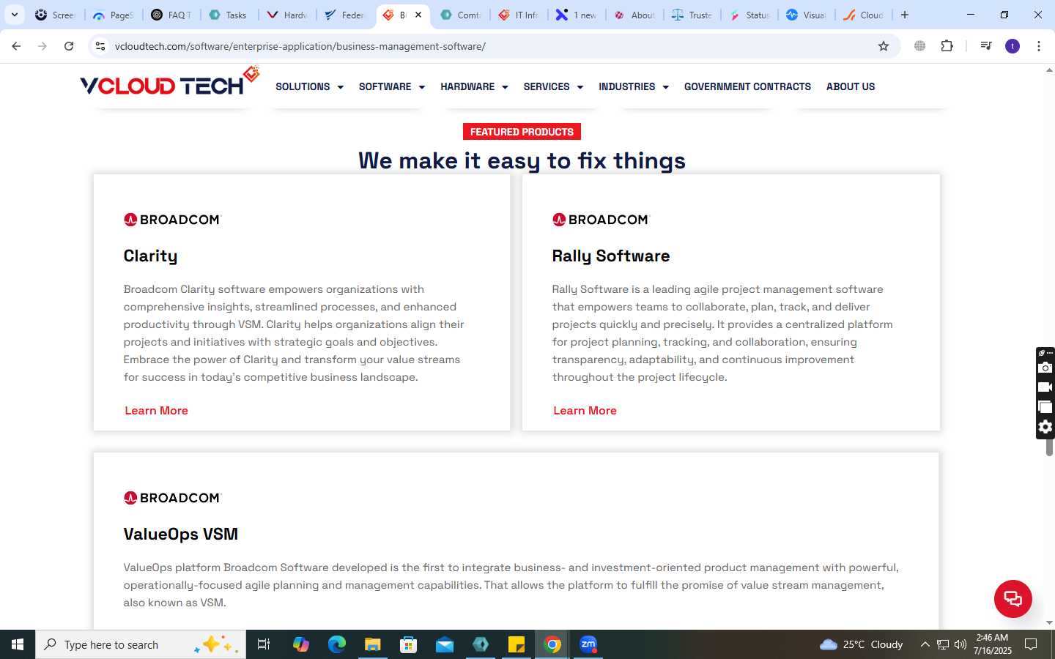The width and height of the screenshot is (1055, 659).
Task: Open Chrome extensions puzzle icon
Action: pos(947,46)
